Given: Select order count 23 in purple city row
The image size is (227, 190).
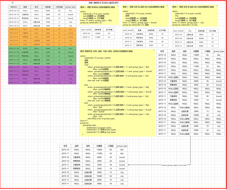Looking at the screenshot, I should pos(59,82).
